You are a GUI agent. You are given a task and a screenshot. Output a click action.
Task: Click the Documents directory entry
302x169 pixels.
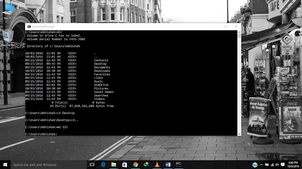coord(102,67)
